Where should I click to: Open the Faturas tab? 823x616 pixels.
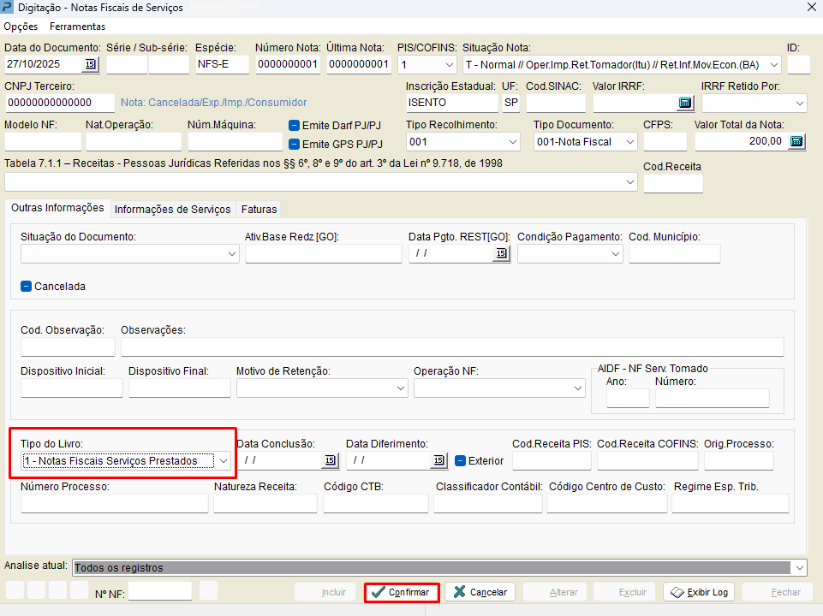pyautogui.click(x=258, y=210)
